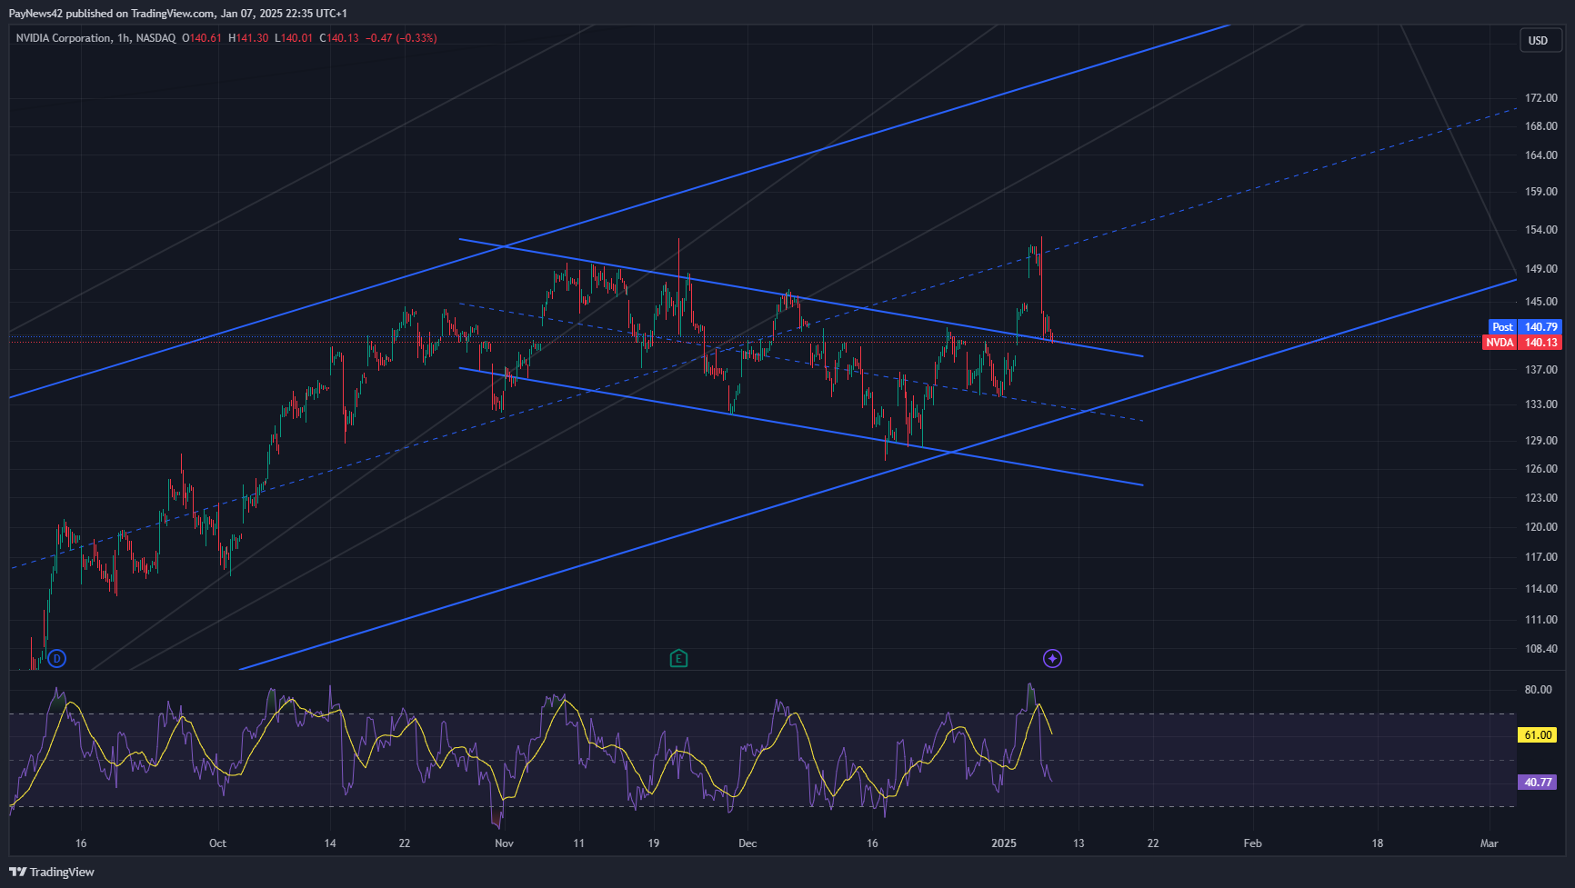Screen dimensions: 1575x888
Task: Click the 'Dec' time axis label
Action: click(x=747, y=843)
